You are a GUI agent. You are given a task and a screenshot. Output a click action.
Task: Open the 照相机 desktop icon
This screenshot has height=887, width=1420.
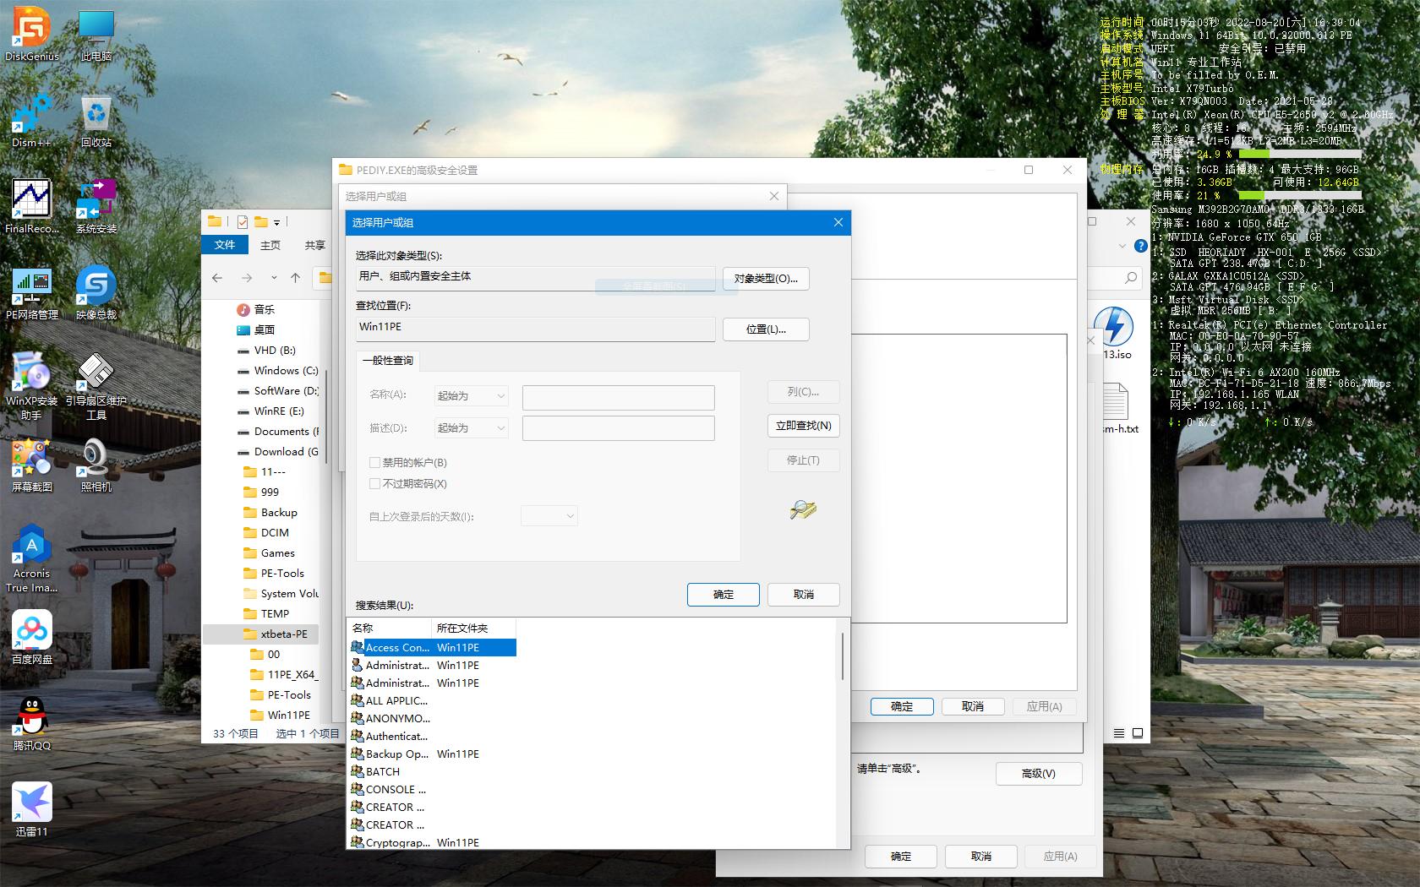(x=96, y=465)
